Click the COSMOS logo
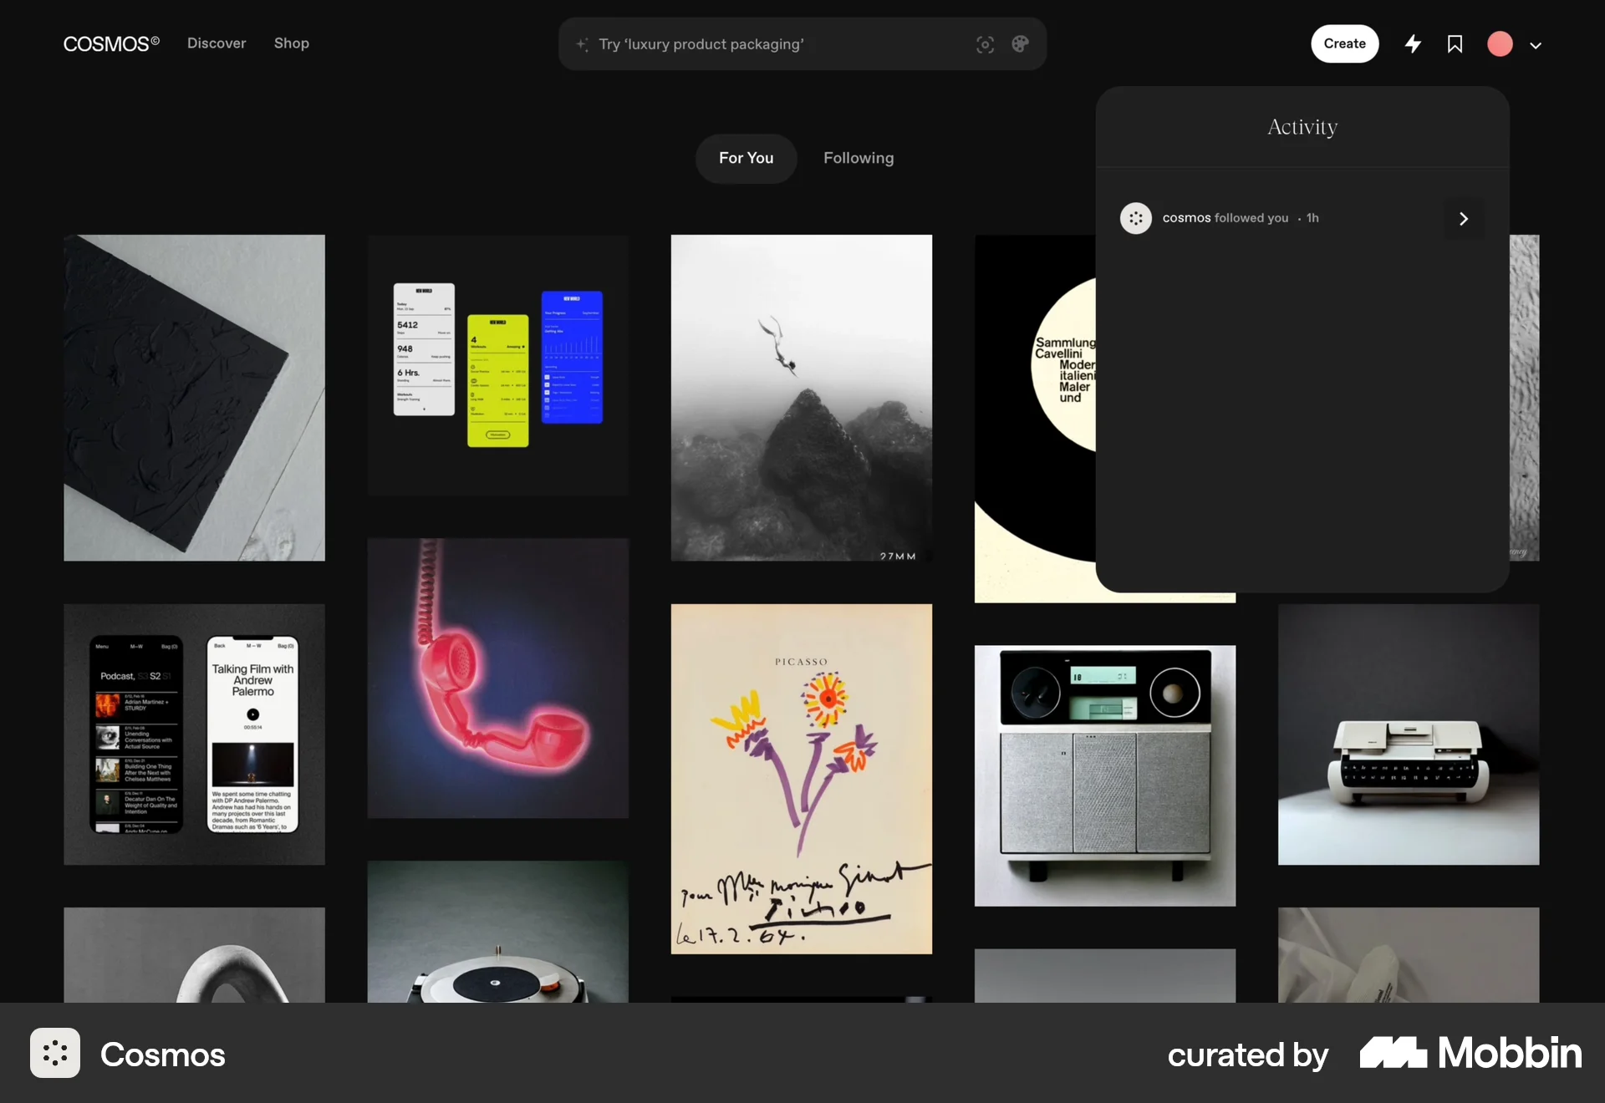 (110, 43)
